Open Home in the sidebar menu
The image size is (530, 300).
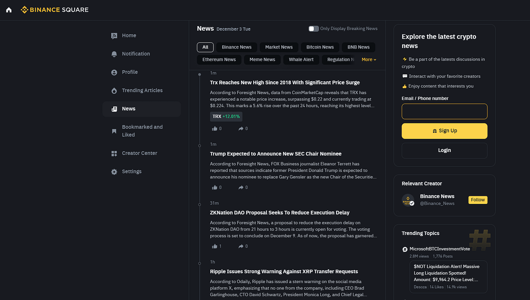[x=142, y=36]
